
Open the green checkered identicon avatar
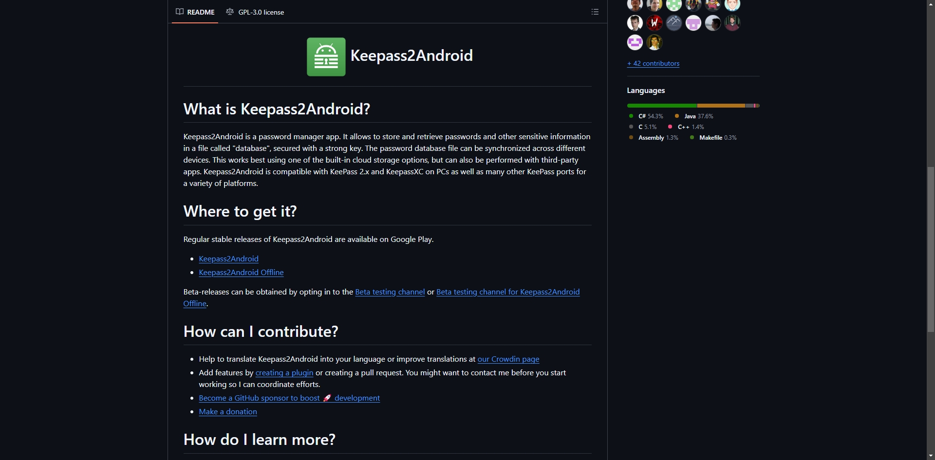[673, 4]
